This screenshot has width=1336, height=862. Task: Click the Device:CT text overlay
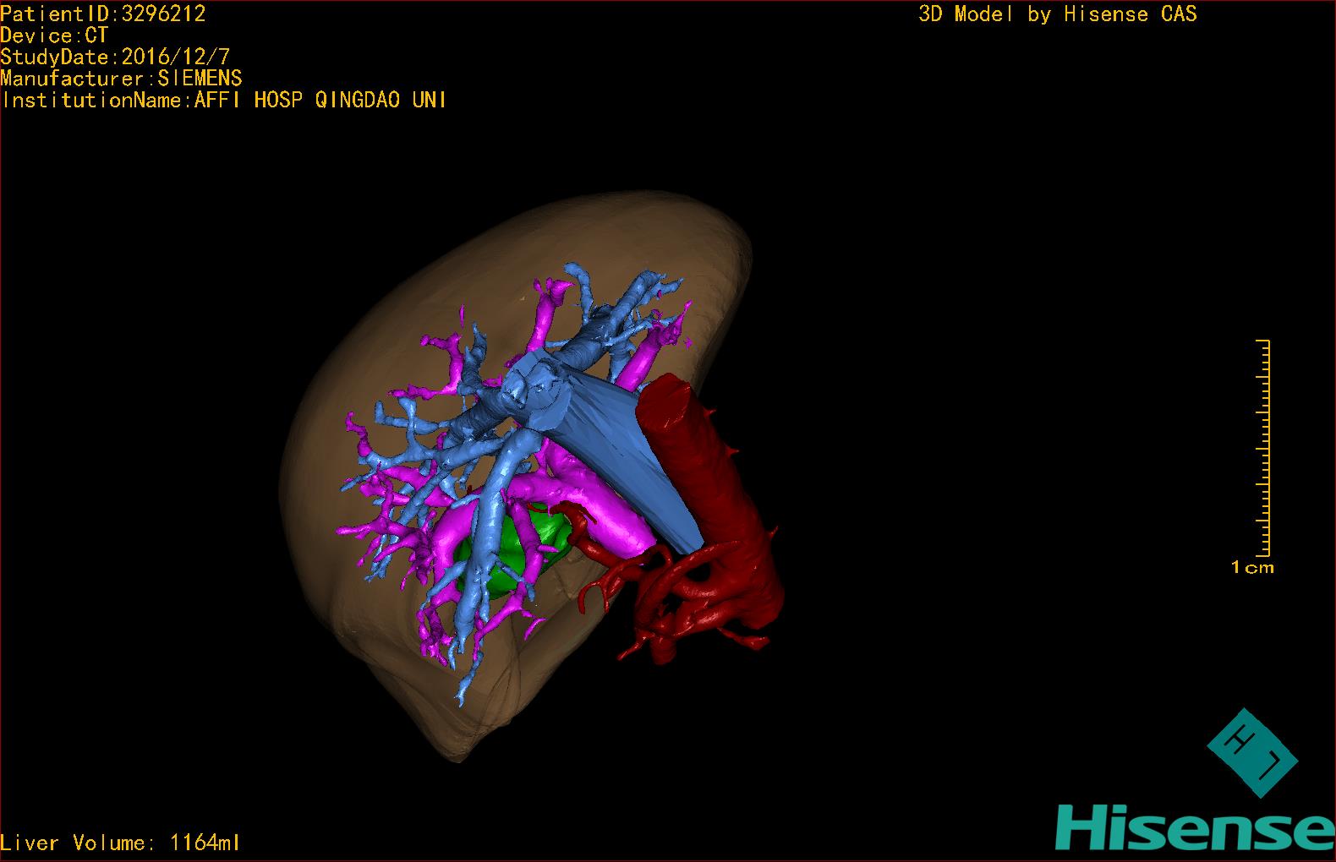click(54, 35)
